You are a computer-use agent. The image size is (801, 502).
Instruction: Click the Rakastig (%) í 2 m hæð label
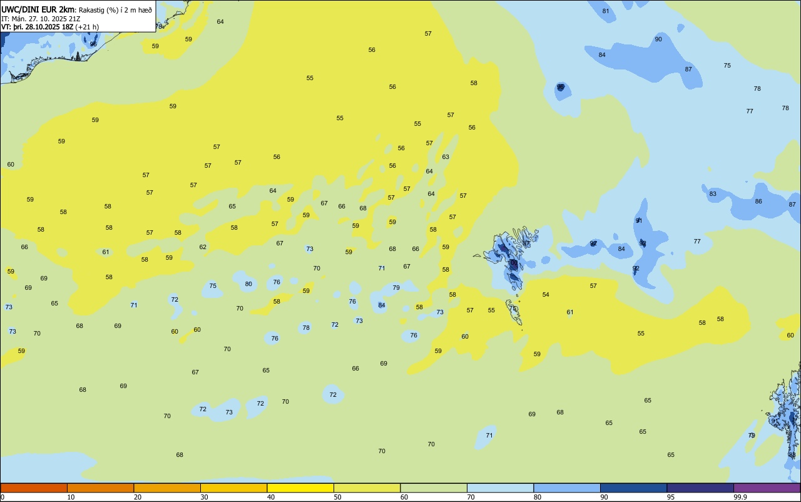tap(115, 10)
